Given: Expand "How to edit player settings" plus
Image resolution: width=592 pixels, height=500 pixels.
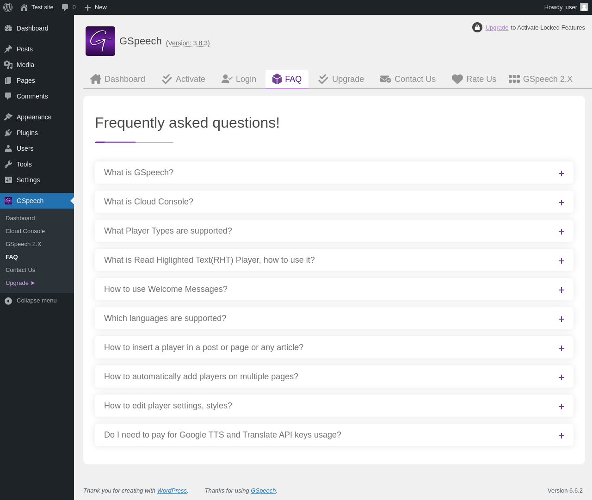Looking at the screenshot, I should pos(561,407).
